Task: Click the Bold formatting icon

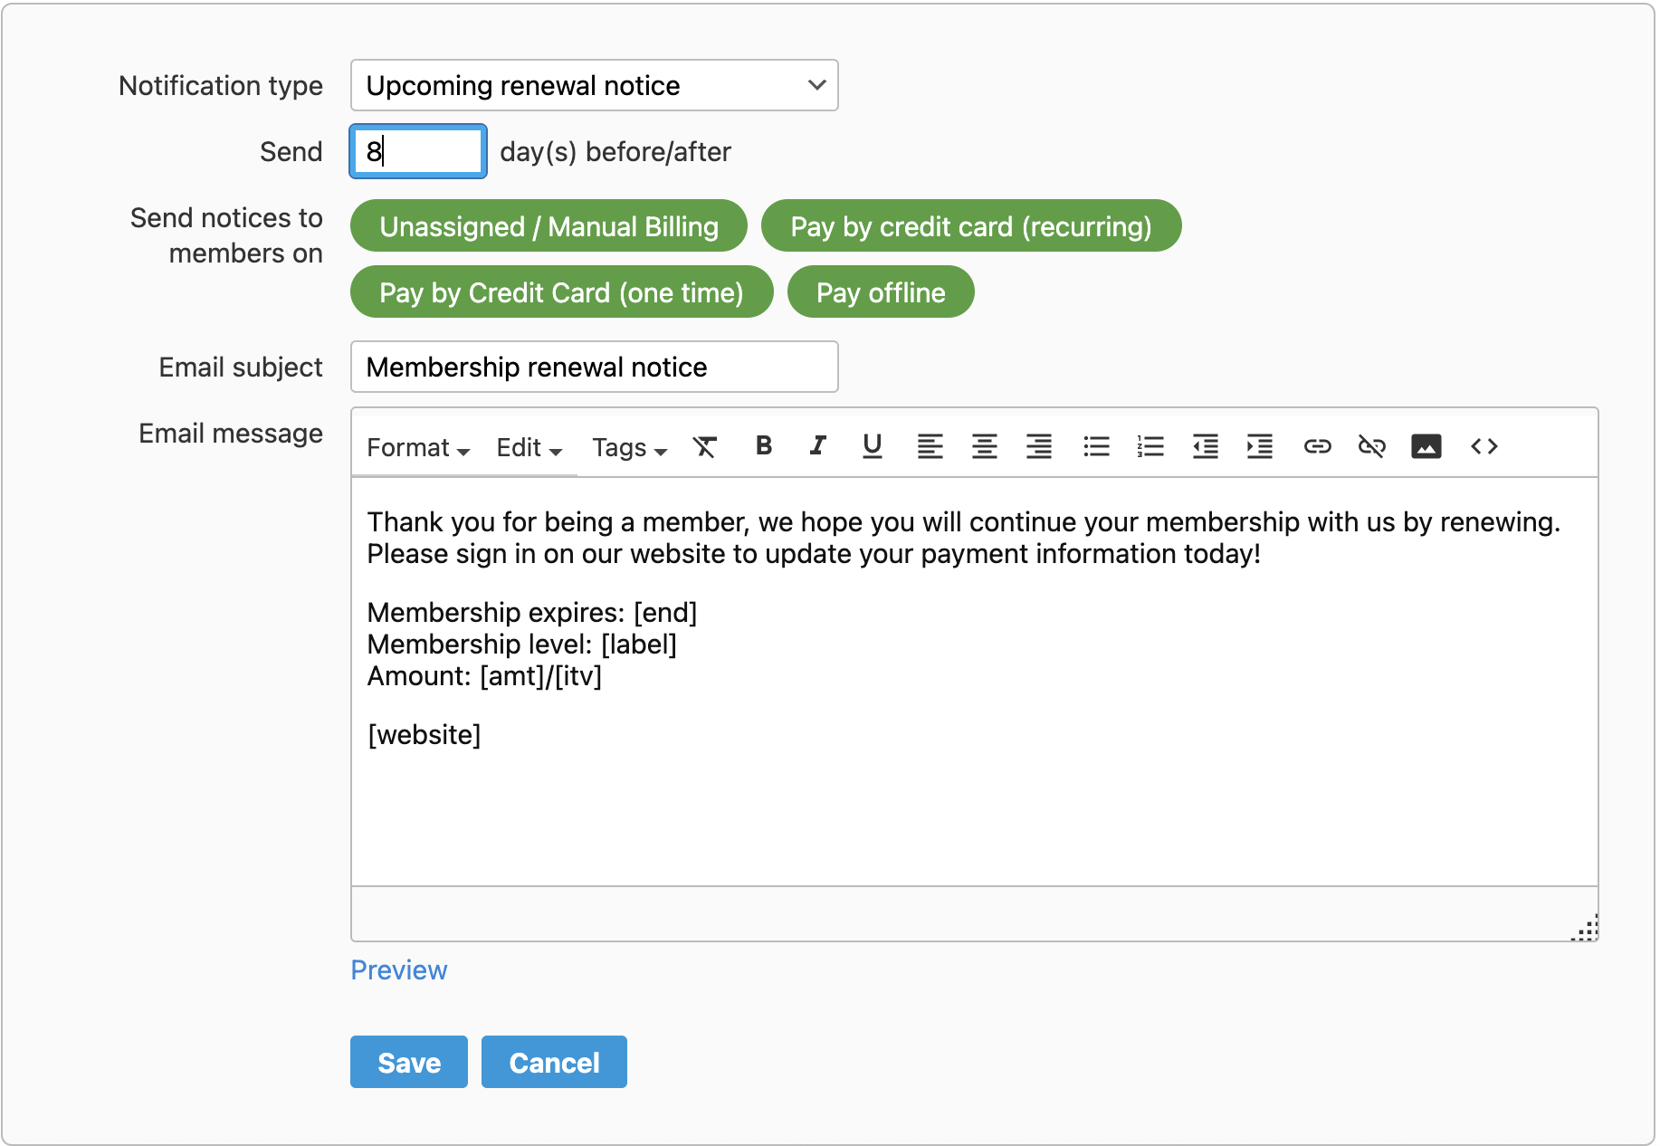Action: point(763,446)
